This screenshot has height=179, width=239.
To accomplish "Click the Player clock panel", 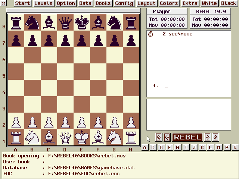I will [x=167, y=18].
